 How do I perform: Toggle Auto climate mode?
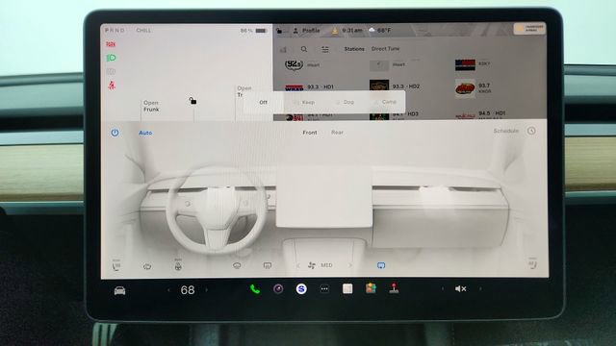(x=145, y=133)
